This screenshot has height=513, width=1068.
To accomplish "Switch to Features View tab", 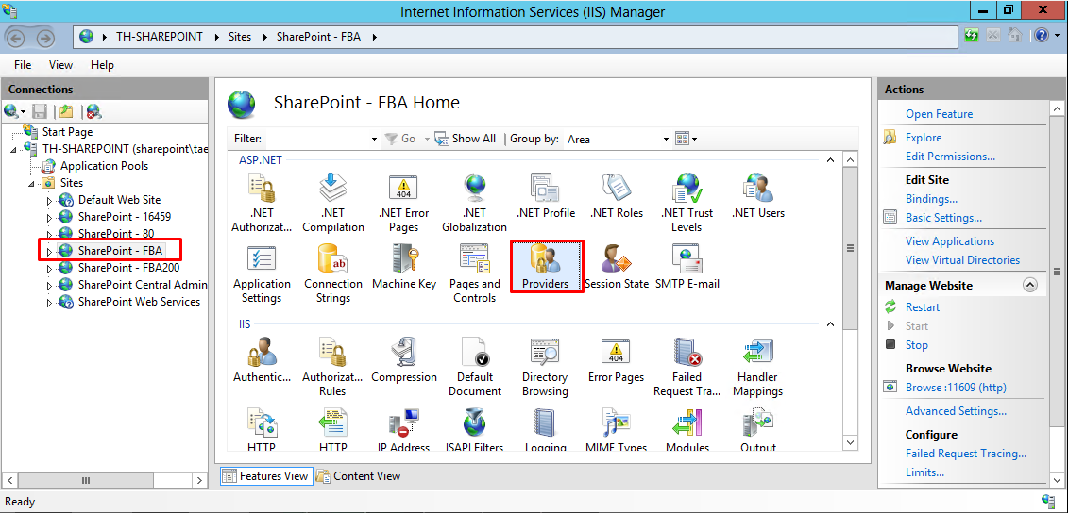I will click(265, 475).
